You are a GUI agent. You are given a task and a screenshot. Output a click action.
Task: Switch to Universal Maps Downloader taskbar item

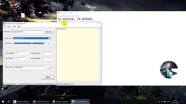click(80, 101)
